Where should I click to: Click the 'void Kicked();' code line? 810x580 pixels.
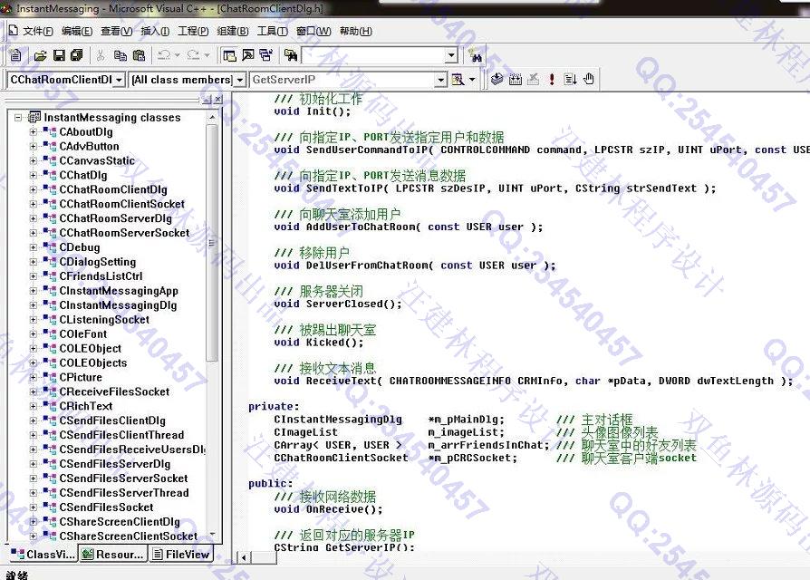pos(319,343)
